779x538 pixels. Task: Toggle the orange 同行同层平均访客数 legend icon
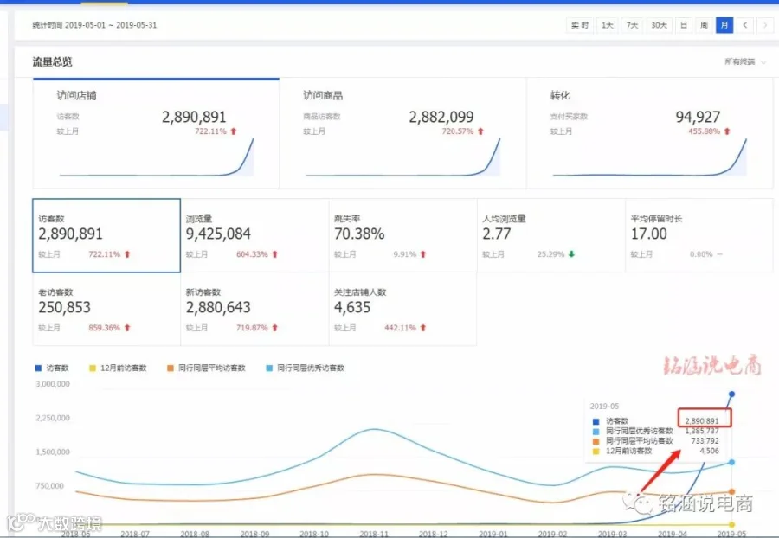point(170,368)
